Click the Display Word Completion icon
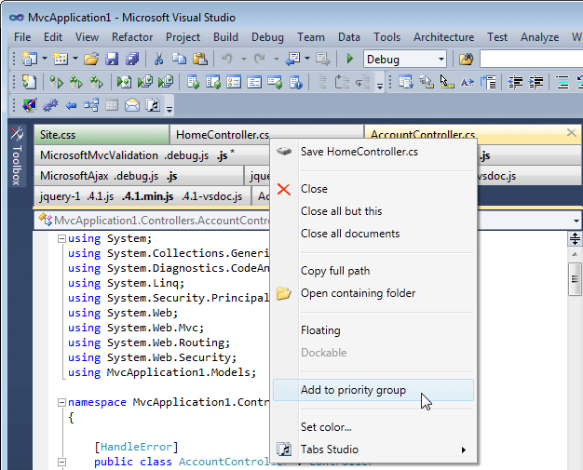The width and height of the screenshot is (583, 470). 467,82
